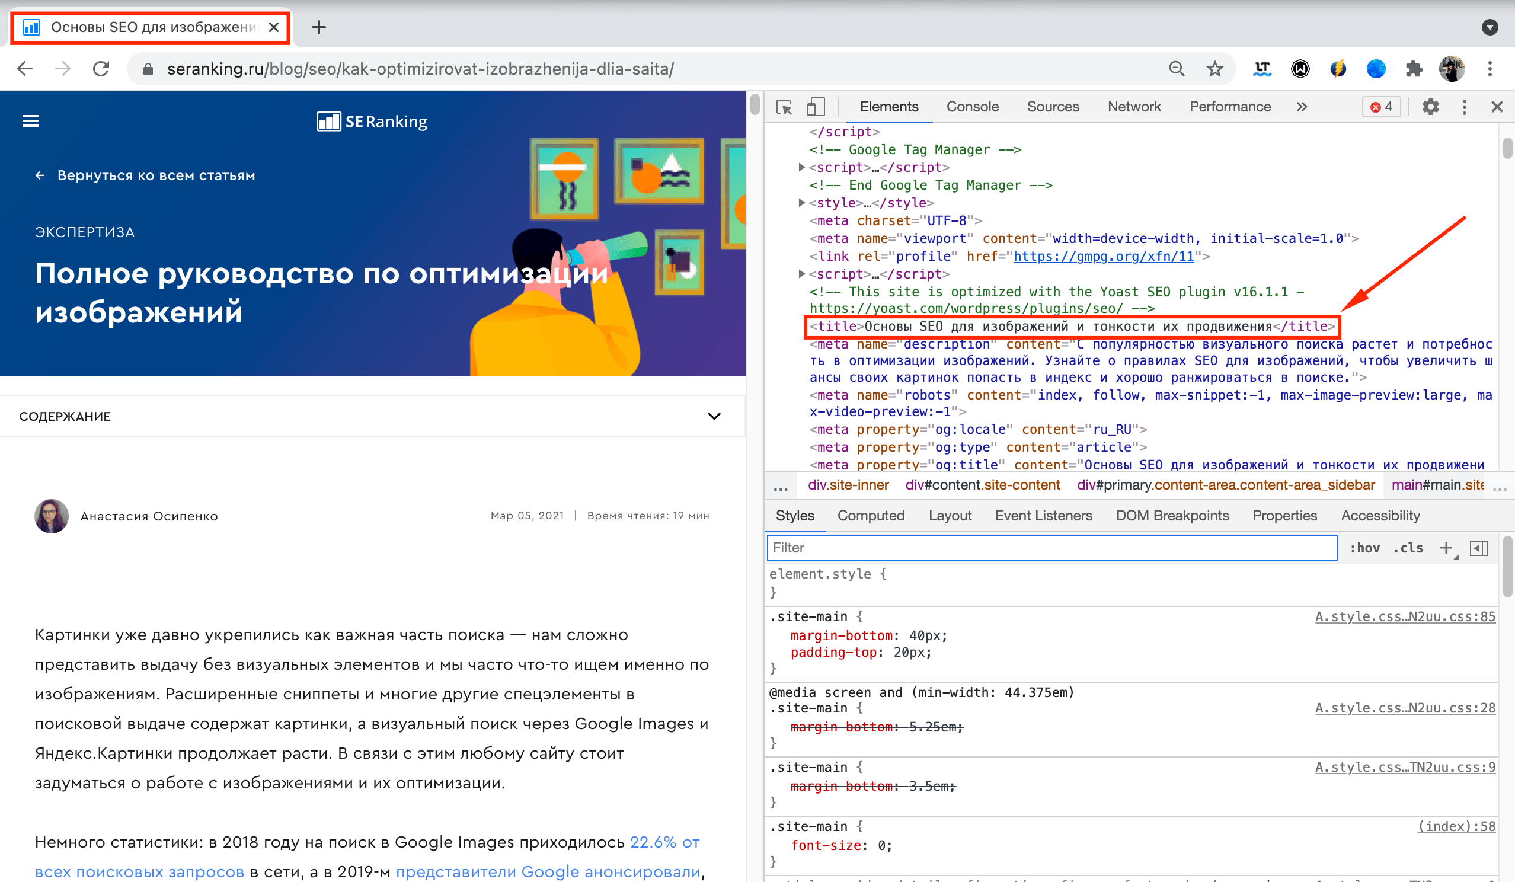
Task: Close the DevTools panel
Action: click(x=1497, y=107)
